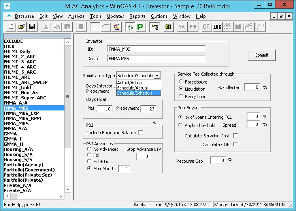Image resolution: width=296 pixels, height=211 pixels.
Task: Toggle Include Beginning Balance checkbox
Action: pyautogui.click(x=141, y=132)
